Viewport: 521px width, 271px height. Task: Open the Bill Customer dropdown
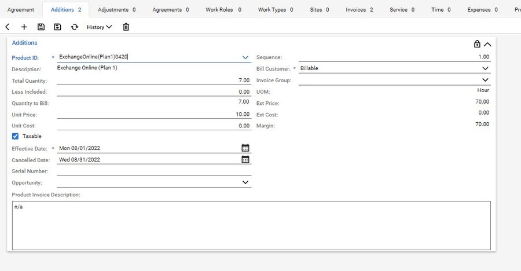[485, 68]
